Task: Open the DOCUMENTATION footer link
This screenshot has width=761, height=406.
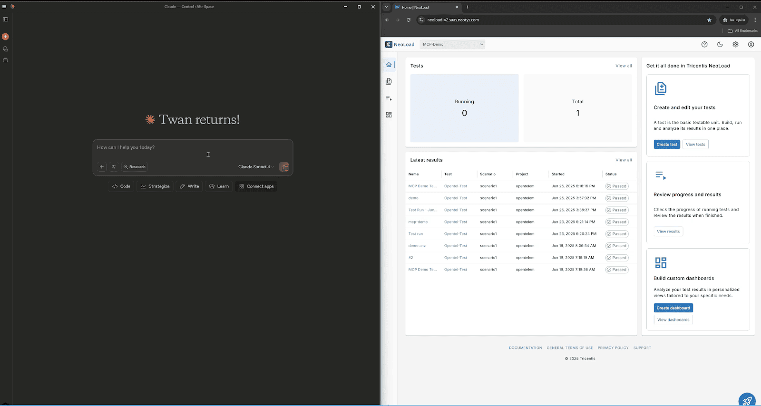Action: pyautogui.click(x=525, y=348)
